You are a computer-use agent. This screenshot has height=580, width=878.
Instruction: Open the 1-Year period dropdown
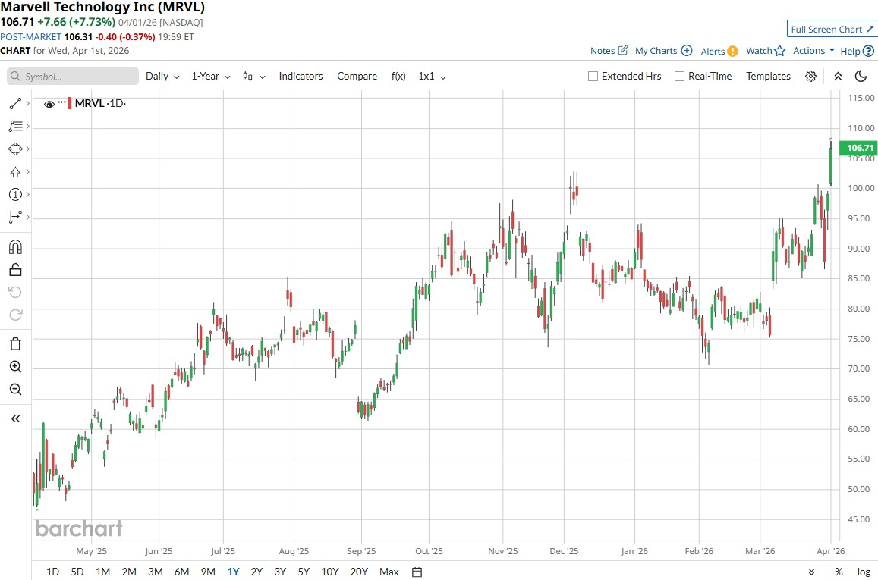coord(210,76)
